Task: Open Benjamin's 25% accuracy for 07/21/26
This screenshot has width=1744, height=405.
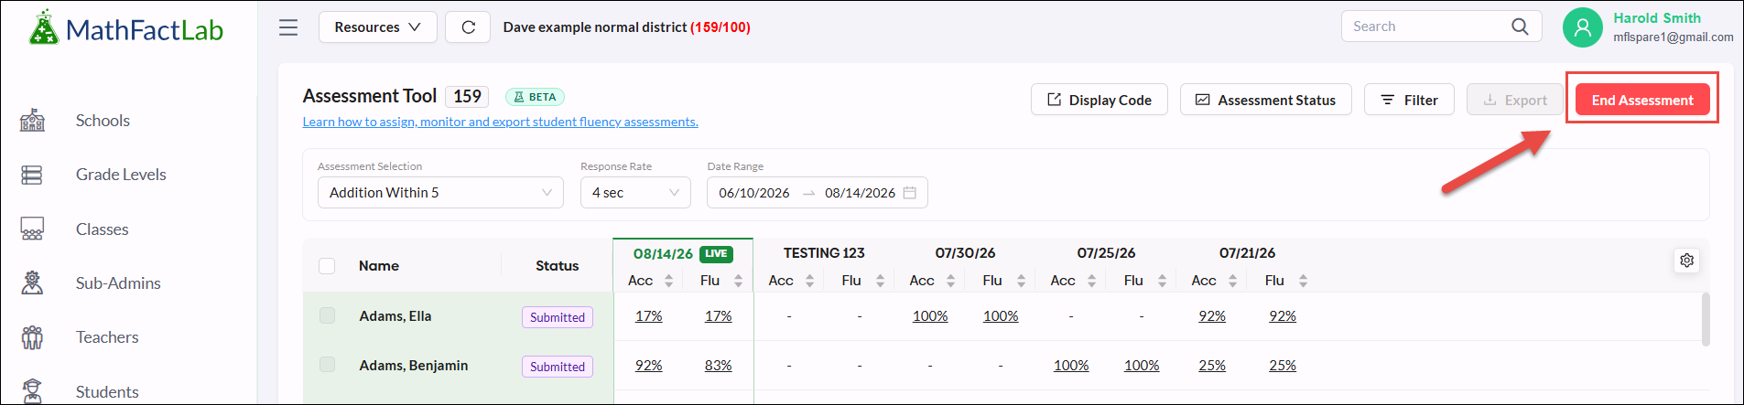Action: pyautogui.click(x=1212, y=366)
